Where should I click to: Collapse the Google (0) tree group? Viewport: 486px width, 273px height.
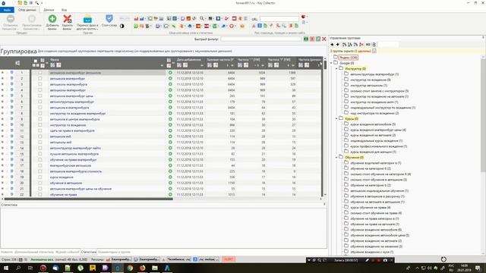(331, 63)
